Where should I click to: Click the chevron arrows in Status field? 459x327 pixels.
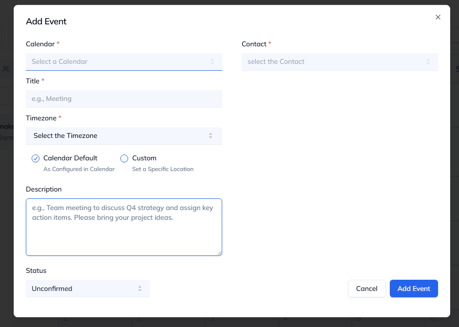[x=140, y=289]
